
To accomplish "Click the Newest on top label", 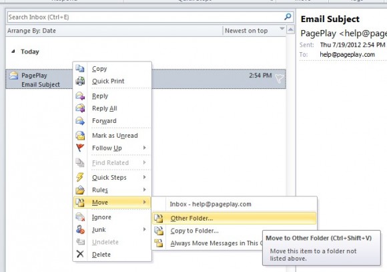I will [246, 31].
